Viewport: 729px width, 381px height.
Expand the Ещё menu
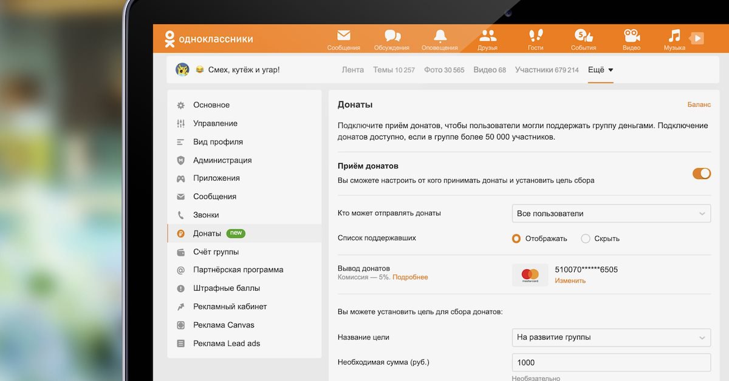coord(600,70)
